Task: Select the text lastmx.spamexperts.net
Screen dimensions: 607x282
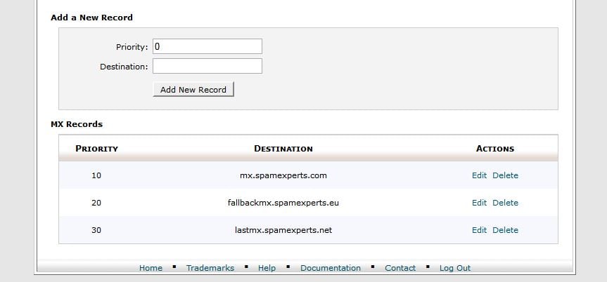Action: coord(283,231)
